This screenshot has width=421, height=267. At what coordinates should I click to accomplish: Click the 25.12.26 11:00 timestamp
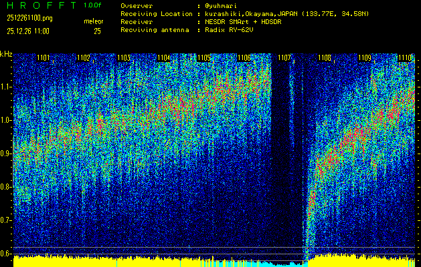click(28, 31)
